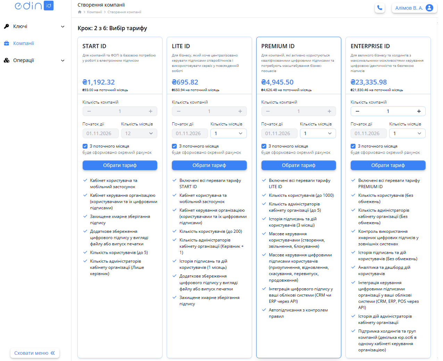
Task: Decrease company count in ENTERPRISE ID card
Action: point(357,111)
